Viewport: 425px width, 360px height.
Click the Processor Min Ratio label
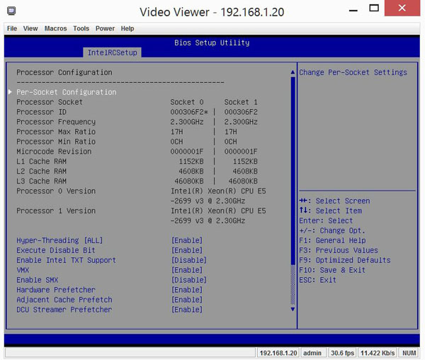coord(56,142)
